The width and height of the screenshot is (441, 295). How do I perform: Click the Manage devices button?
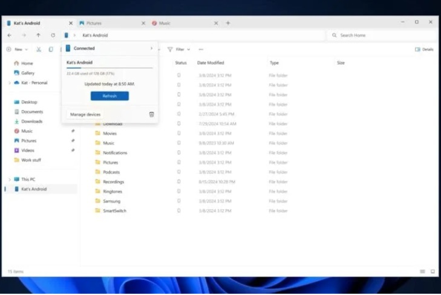(85, 114)
